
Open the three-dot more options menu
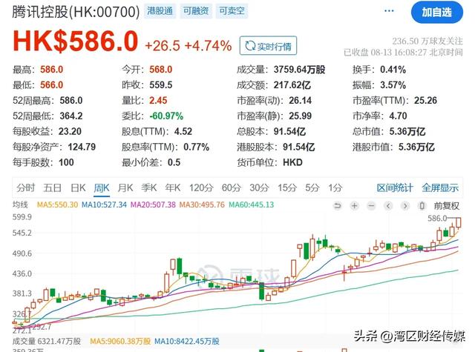click(x=389, y=11)
